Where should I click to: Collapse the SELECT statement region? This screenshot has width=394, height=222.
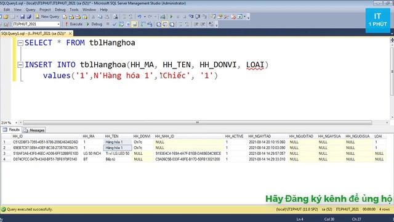point(20,43)
